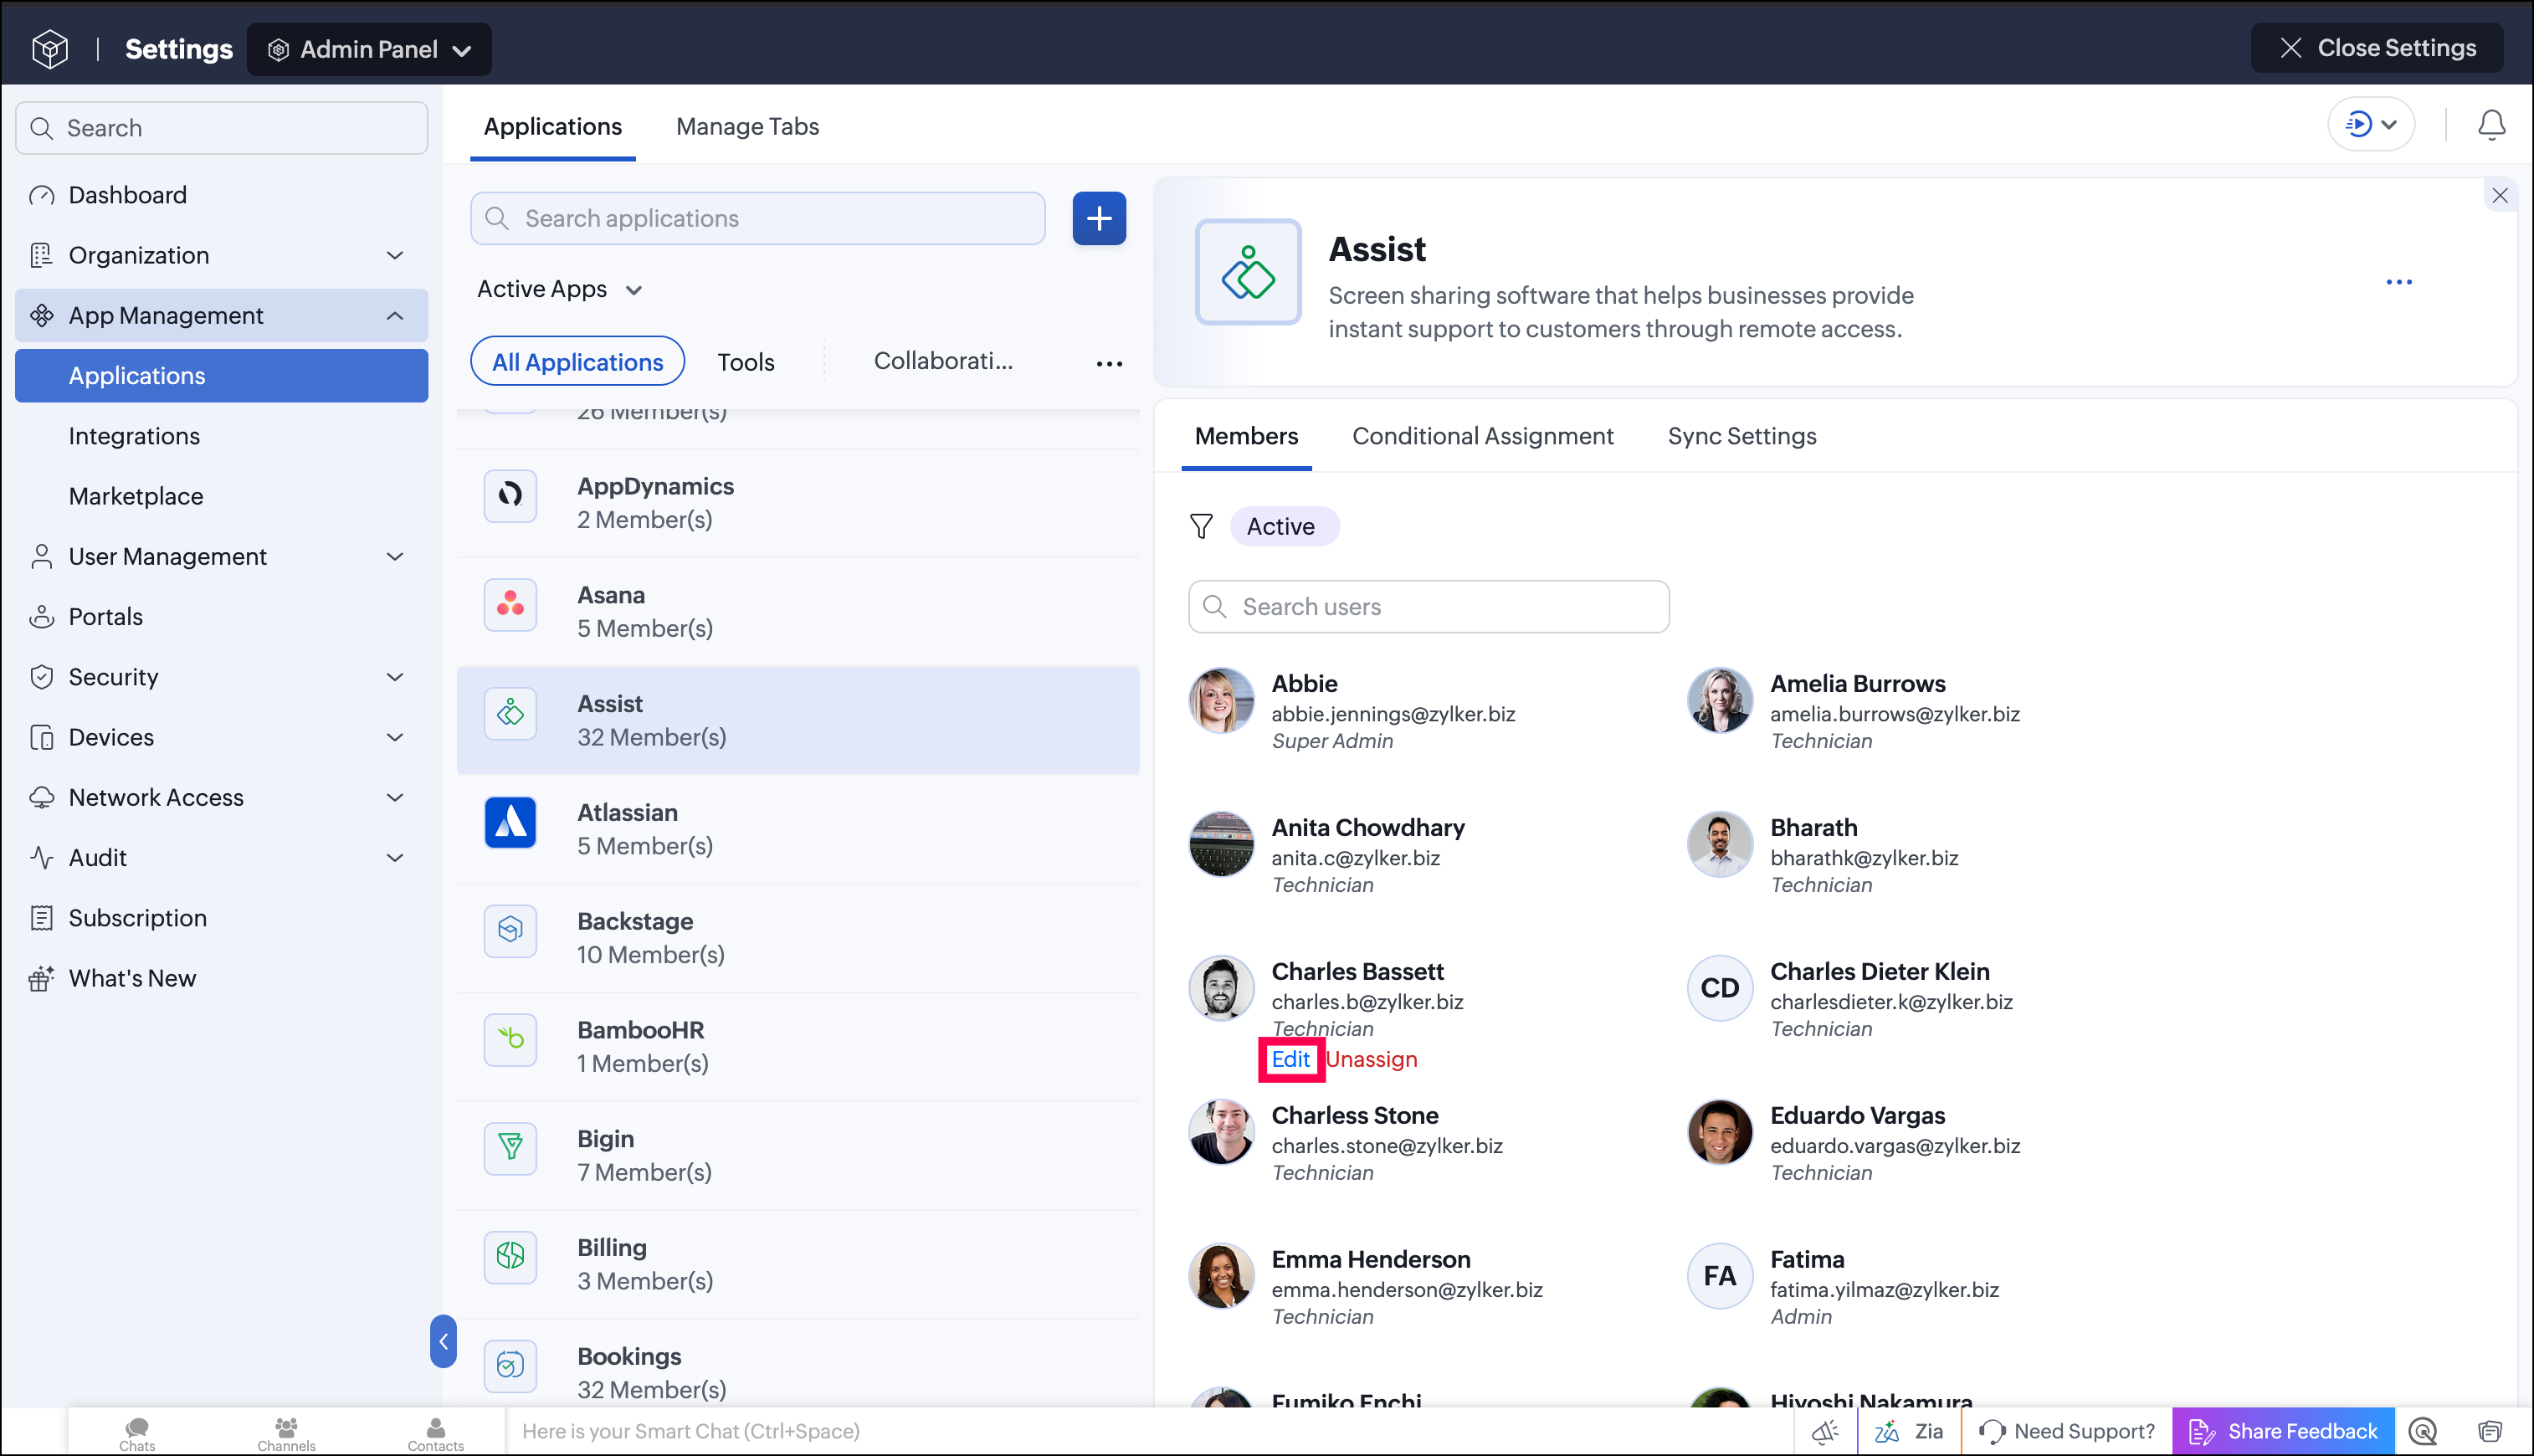Screen dimensions: 2534x1456
Task: Select the Members tab
Action: coord(1246,437)
